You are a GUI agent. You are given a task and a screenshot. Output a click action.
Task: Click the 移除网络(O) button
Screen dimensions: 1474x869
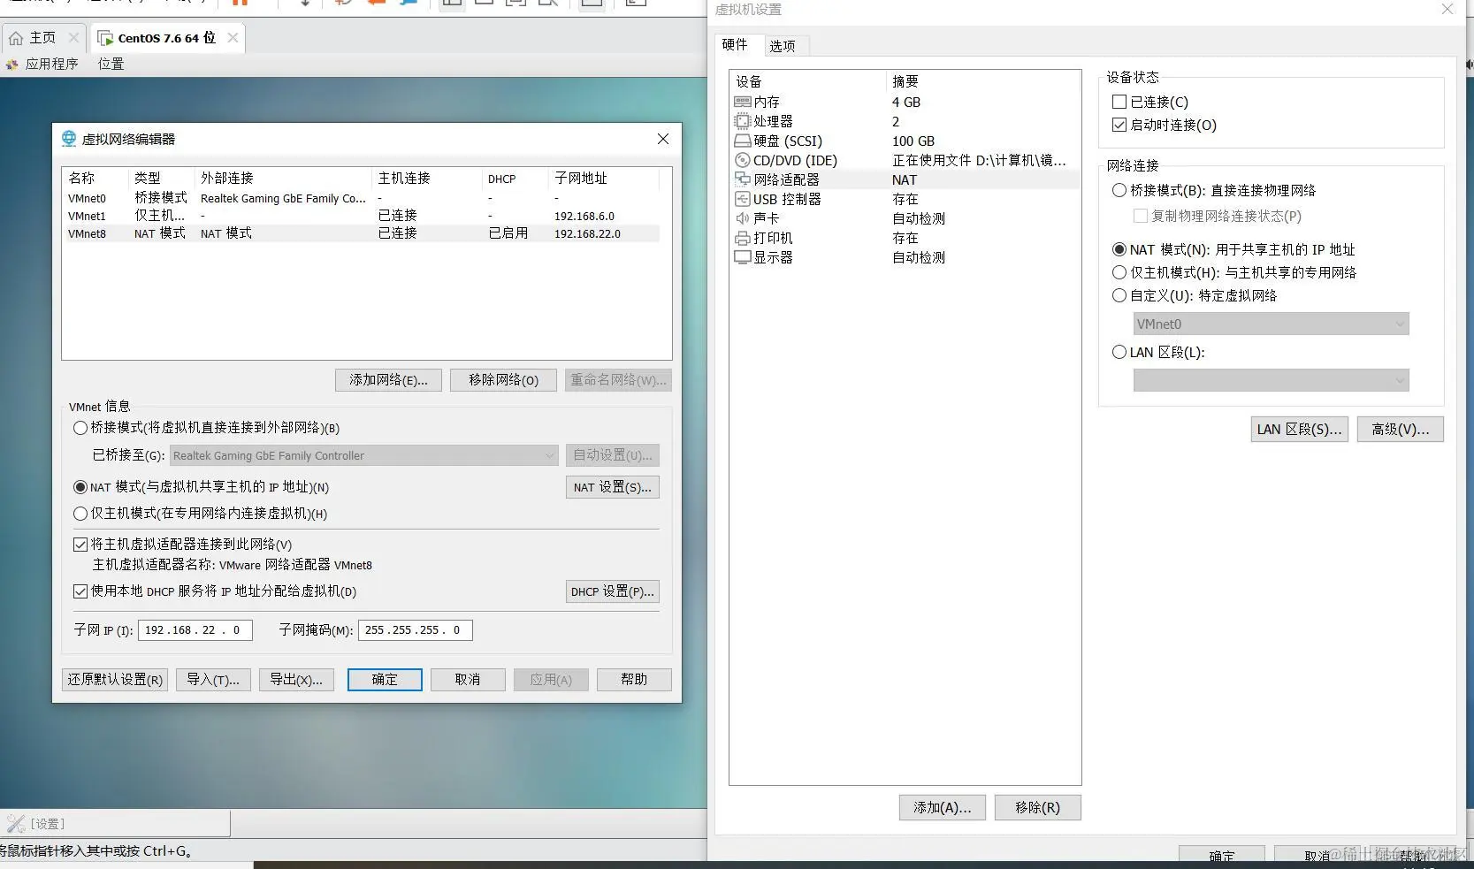click(x=503, y=380)
